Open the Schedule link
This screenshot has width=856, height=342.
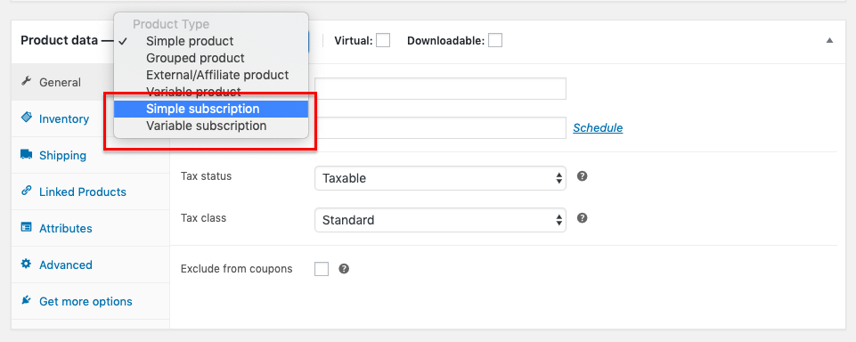(x=598, y=128)
